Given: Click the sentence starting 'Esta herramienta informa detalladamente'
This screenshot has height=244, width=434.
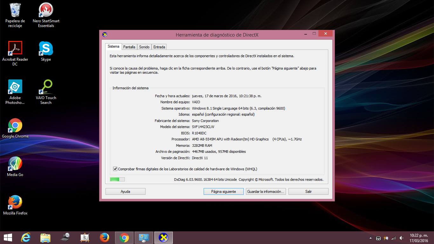Looking at the screenshot, I should (x=202, y=56).
